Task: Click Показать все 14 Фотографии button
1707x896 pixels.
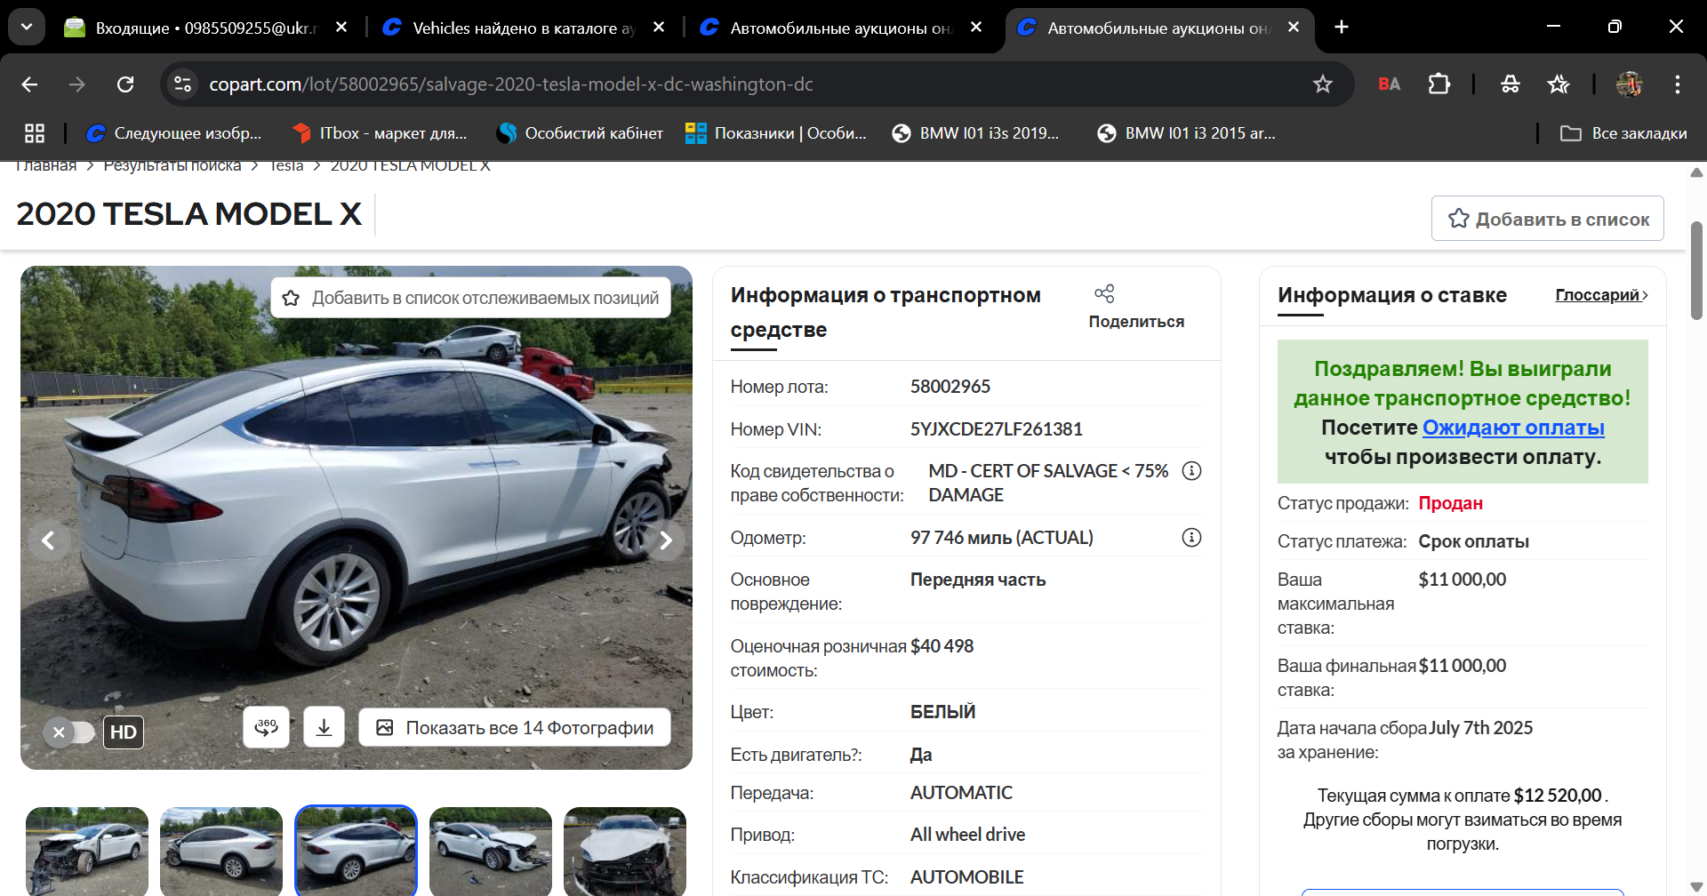Action: click(515, 728)
